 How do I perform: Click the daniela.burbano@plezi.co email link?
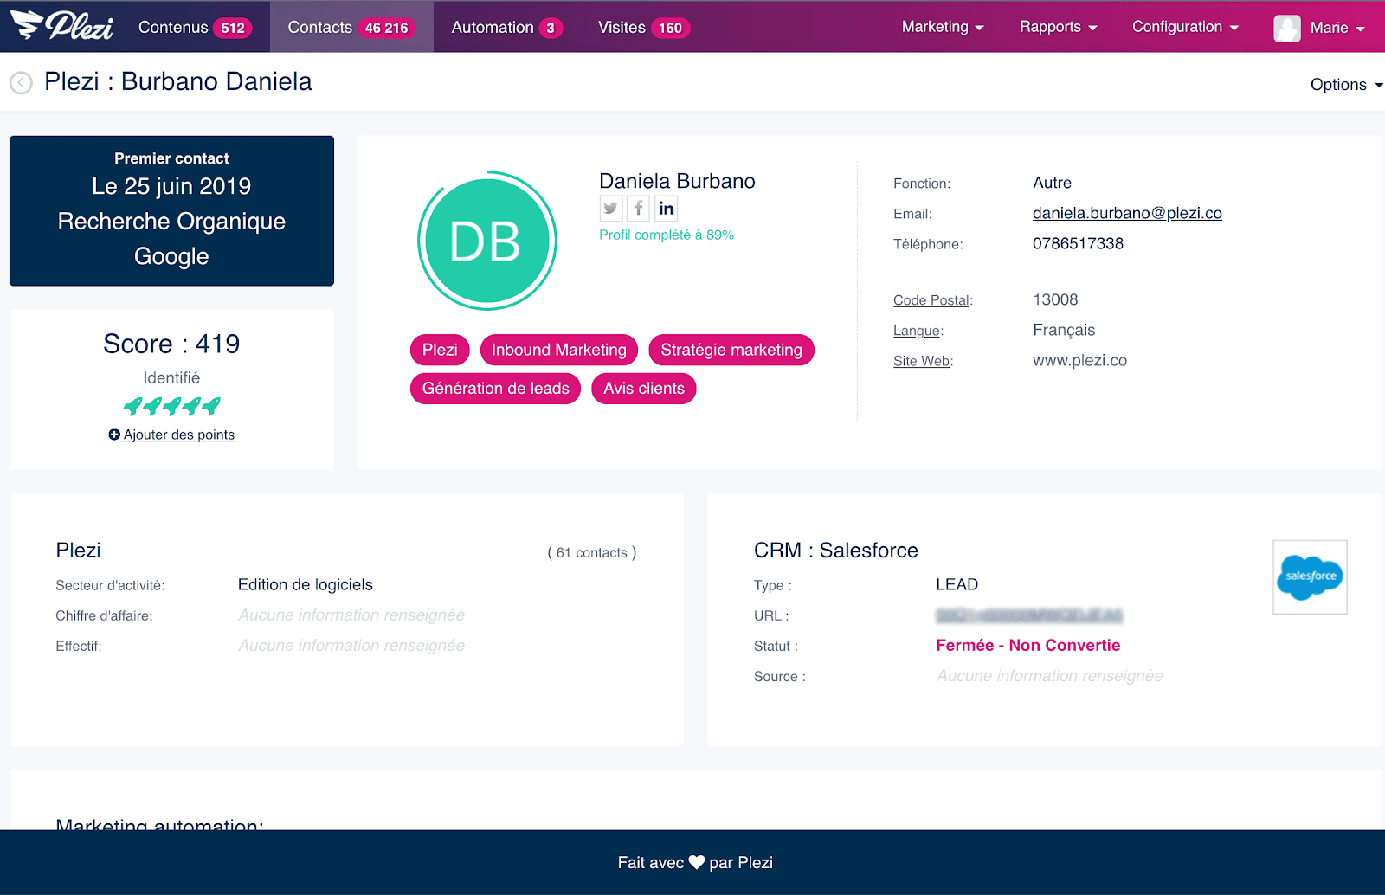1127,213
